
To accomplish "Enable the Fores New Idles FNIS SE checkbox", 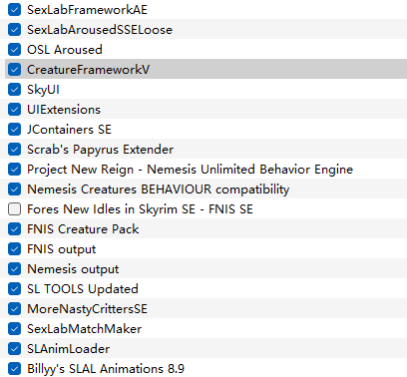I will click(x=14, y=209).
